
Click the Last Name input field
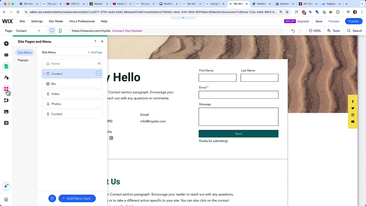click(259, 78)
